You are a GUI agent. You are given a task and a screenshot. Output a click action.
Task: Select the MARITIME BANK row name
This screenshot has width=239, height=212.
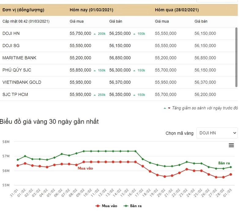coord(19,58)
